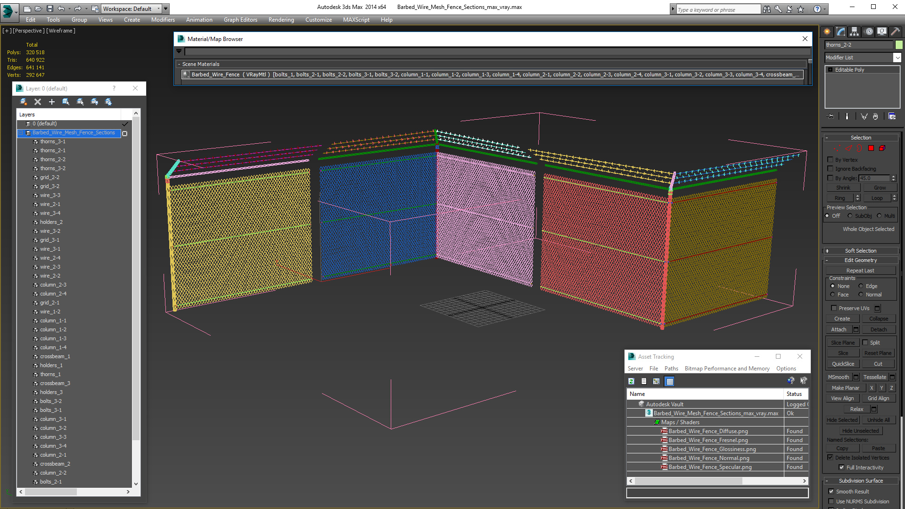
Task: Click Select Highlighted Objects and Layers icon
Action: (66, 102)
